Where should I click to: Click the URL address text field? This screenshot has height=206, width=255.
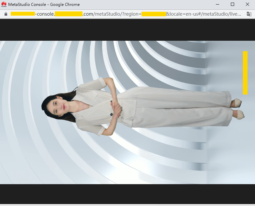click(x=126, y=14)
